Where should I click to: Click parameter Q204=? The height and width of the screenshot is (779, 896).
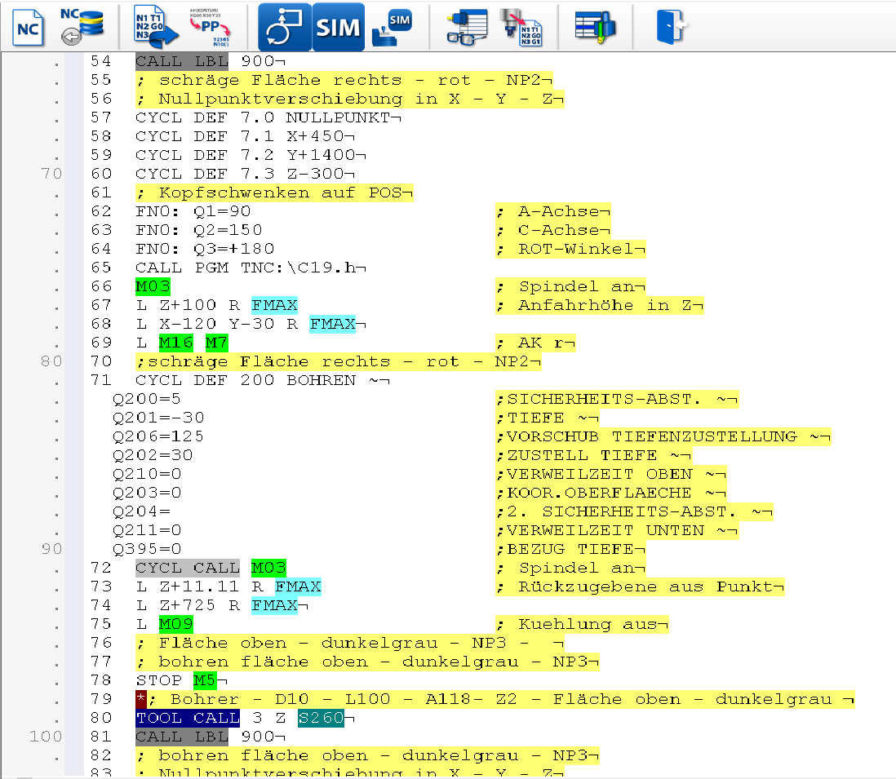tap(141, 511)
